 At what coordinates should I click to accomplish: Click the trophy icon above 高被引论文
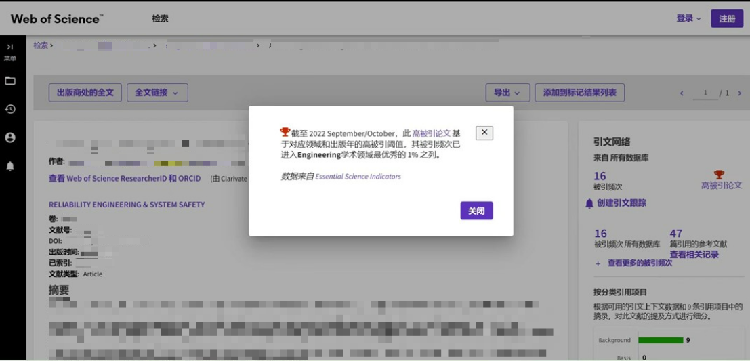719,175
